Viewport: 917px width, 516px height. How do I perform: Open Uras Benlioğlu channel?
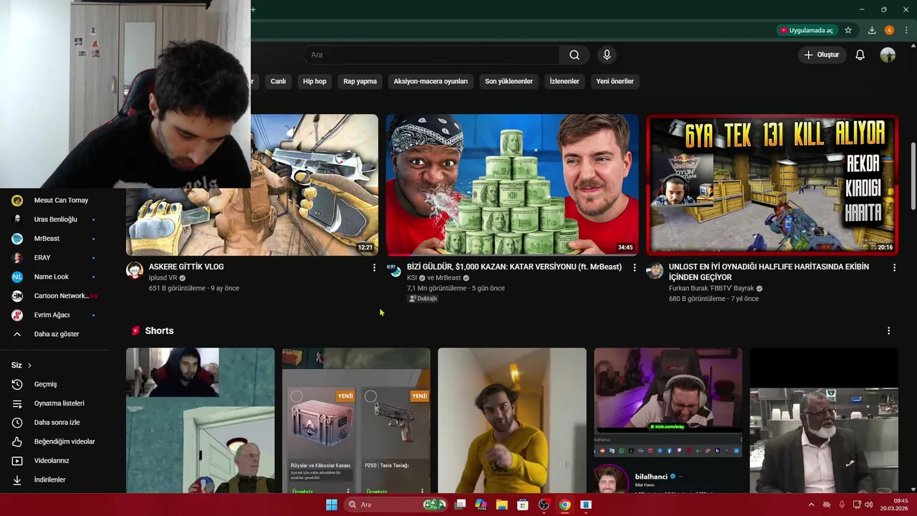coord(54,219)
